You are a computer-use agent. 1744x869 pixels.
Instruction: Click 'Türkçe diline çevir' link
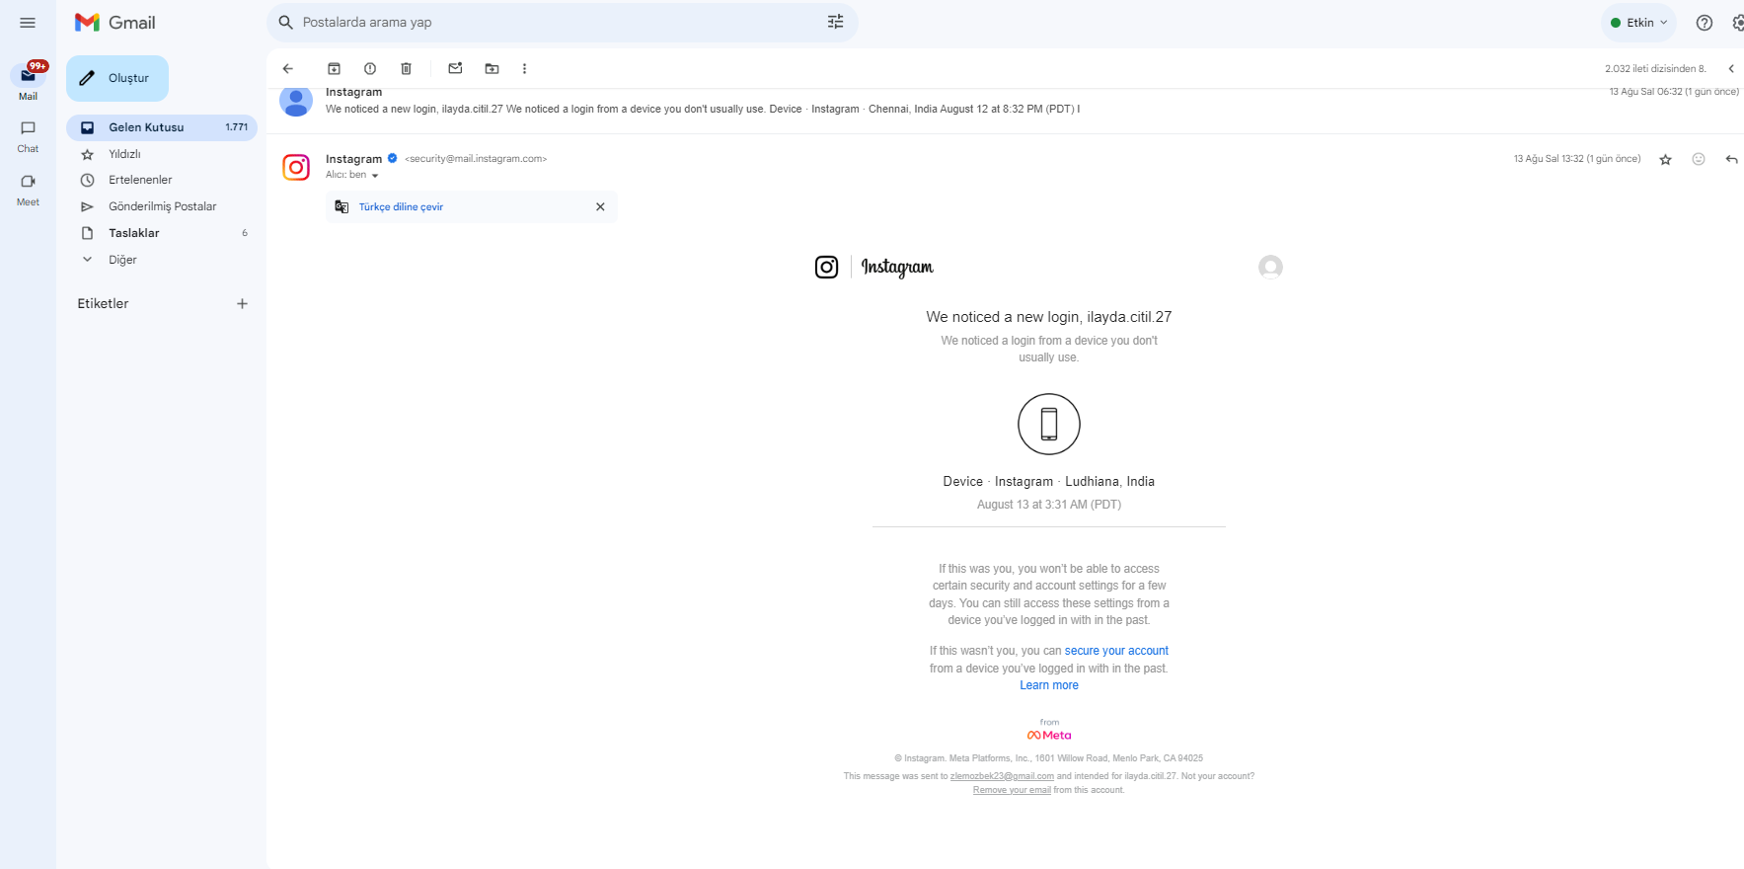(401, 207)
